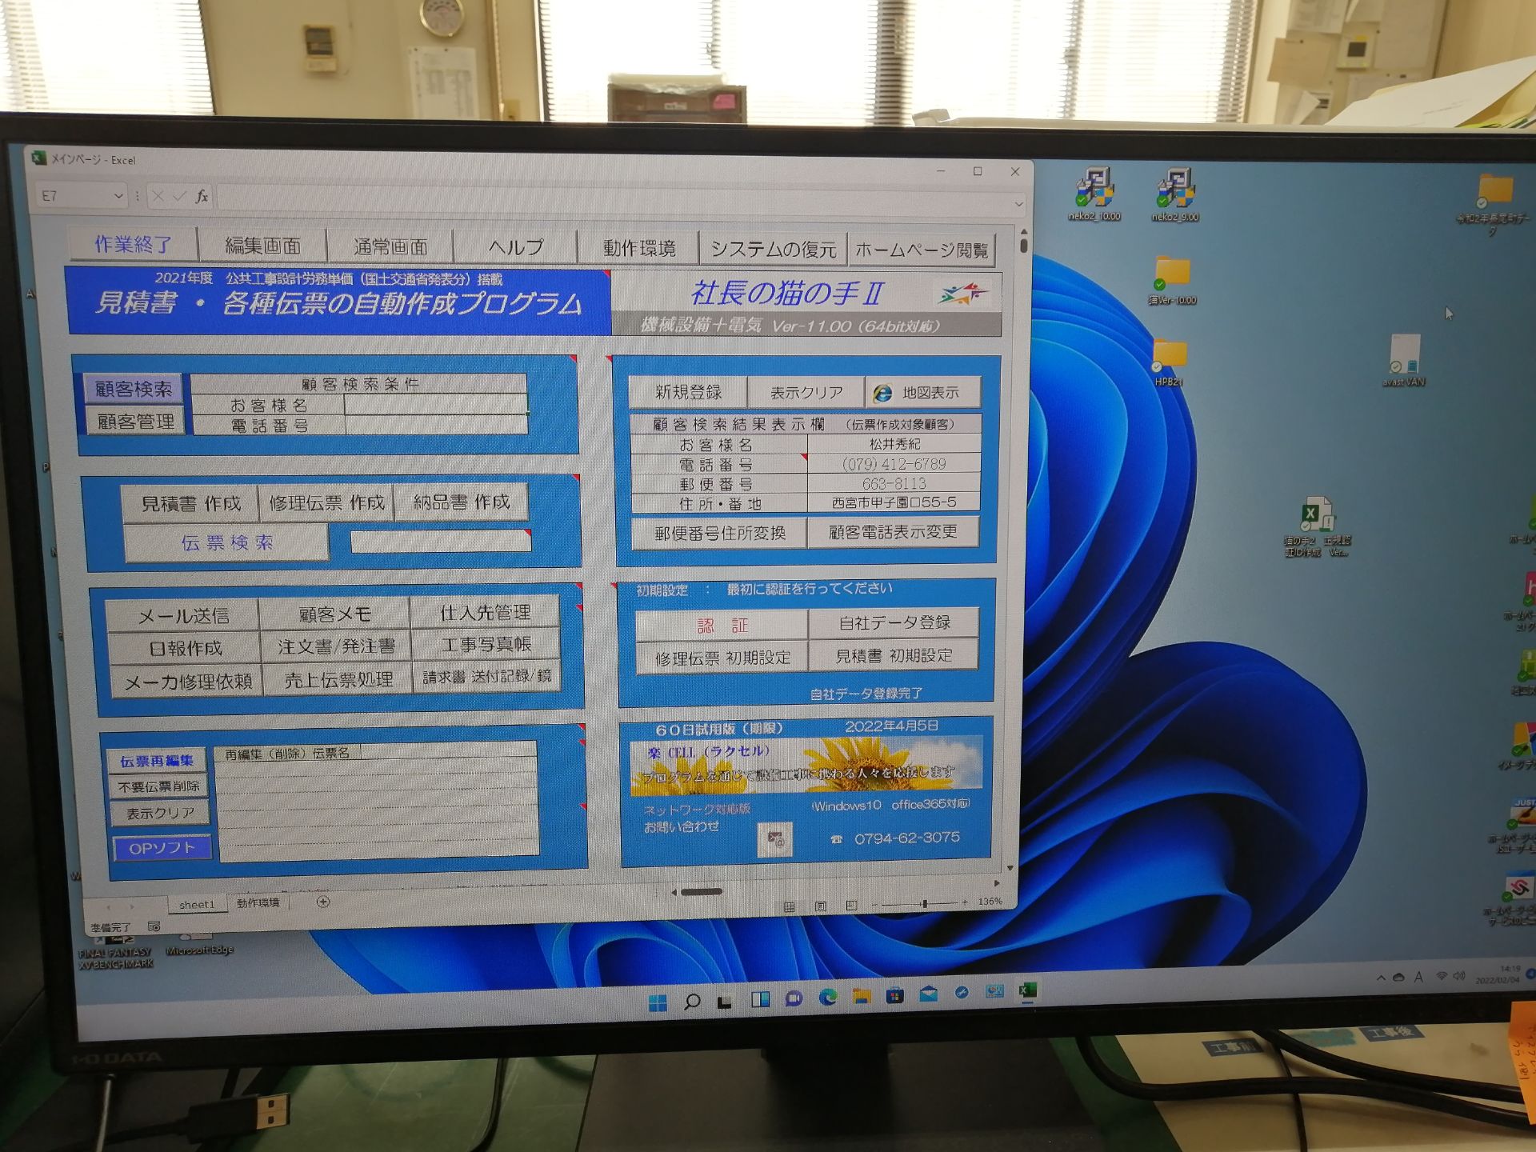Click the 認証 button
The width and height of the screenshot is (1536, 1152).
(x=722, y=626)
